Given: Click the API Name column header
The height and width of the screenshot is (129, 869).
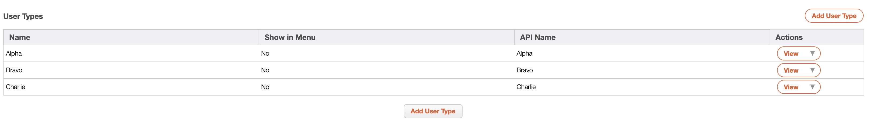Looking at the screenshot, I should (537, 38).
